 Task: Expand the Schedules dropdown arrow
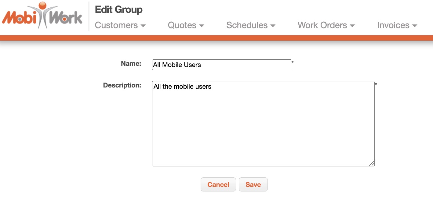click(273, 26)
